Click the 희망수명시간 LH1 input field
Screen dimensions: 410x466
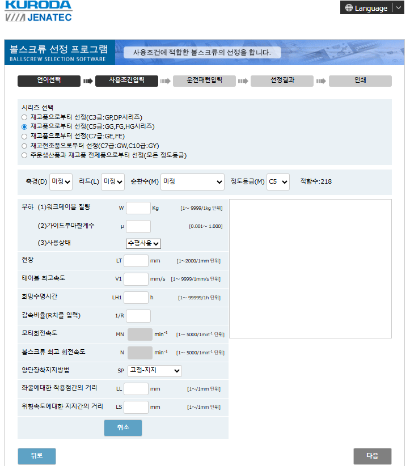(136, 297)
